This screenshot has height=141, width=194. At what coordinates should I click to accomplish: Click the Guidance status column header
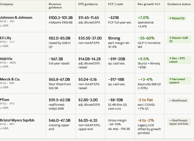pyautogui.click(x=179, y=4)
